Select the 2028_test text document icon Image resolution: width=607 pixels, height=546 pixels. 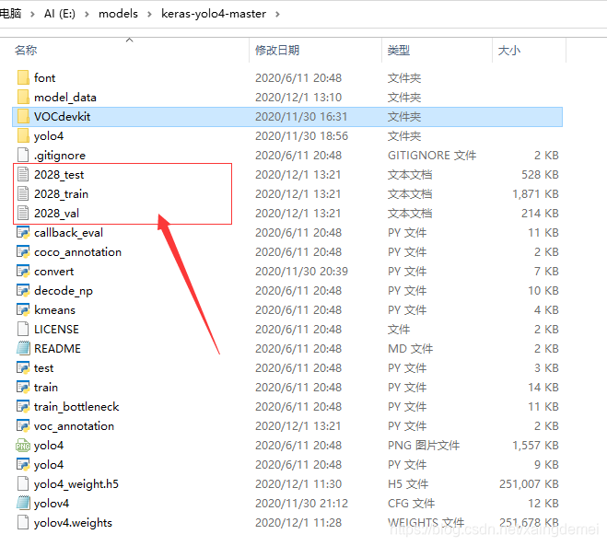coord(23,174)
